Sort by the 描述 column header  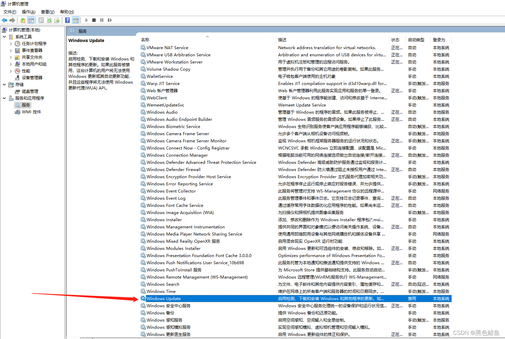point(282,40)
